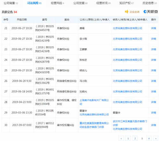Click the 案号 column header

pyautogui.click(x=45, y=19)
